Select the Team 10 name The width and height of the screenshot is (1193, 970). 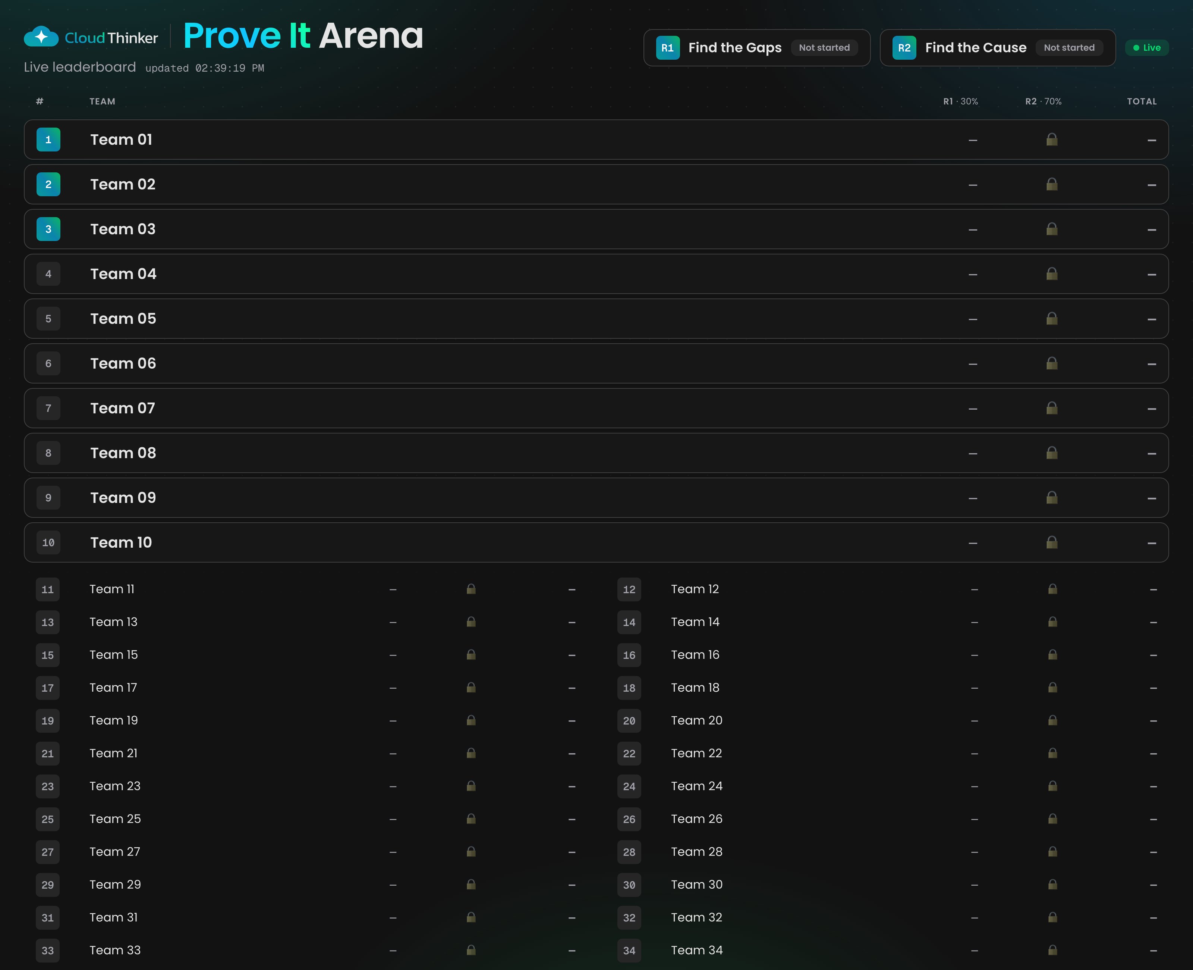click(x=121, y=542)
